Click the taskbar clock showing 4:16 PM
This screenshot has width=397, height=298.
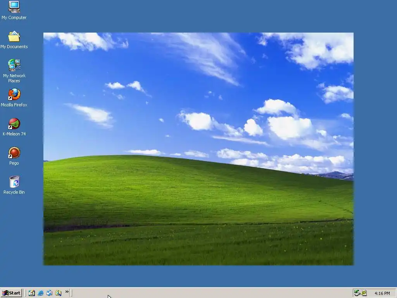tap(382, 293)
